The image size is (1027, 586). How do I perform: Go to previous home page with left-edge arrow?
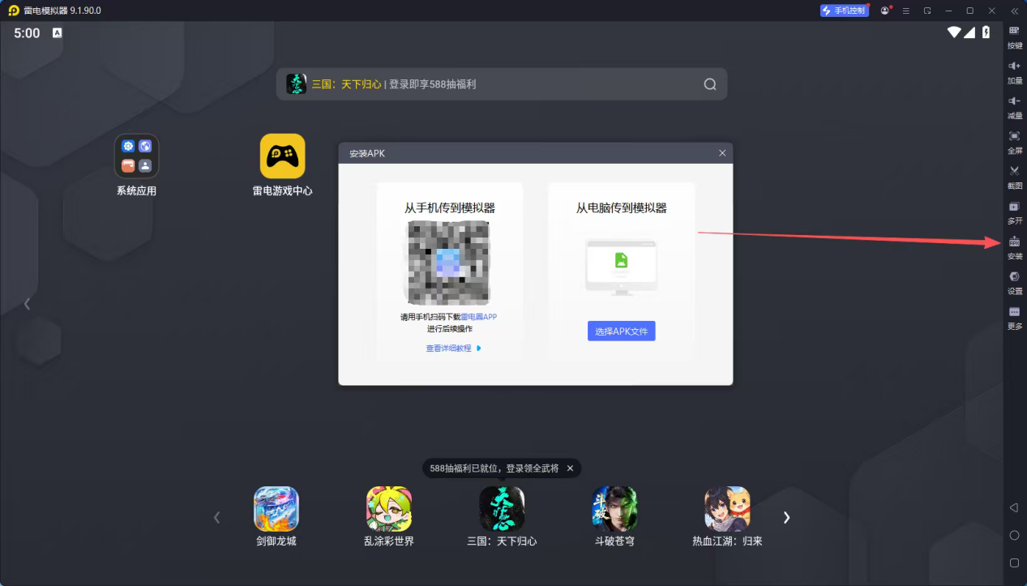[28, 304]
